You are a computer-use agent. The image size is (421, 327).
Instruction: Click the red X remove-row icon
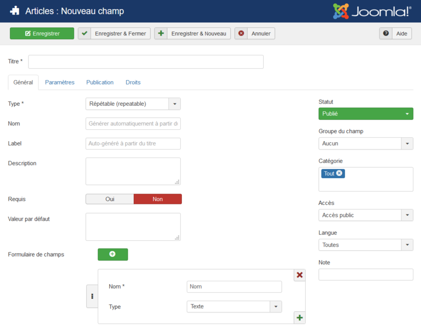point(300,275)
